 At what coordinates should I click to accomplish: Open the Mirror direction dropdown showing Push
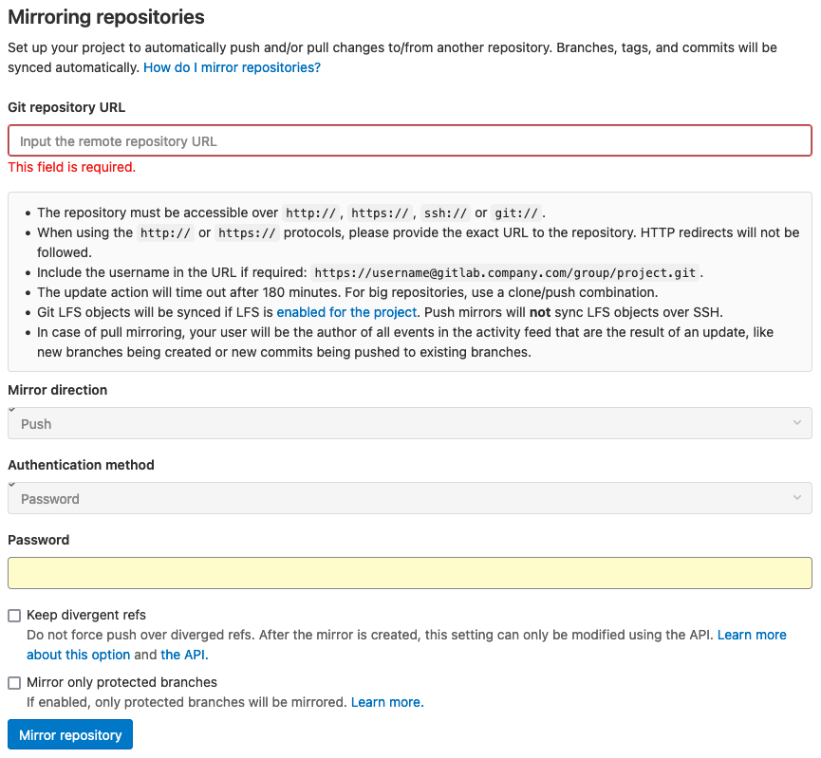pos(409,423)
